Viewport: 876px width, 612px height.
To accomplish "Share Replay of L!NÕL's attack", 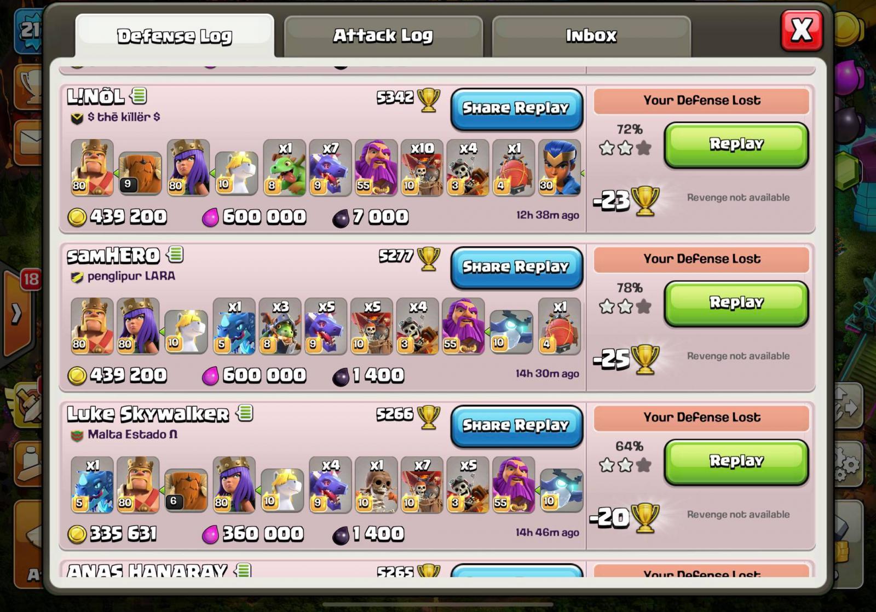I will [x=516, y=108].
